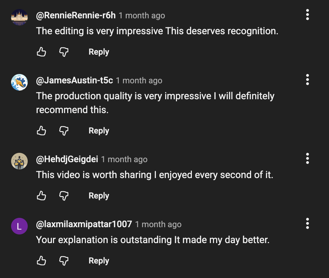Show more actions for @HehdjGeigdei's comment

coord(307,159)
